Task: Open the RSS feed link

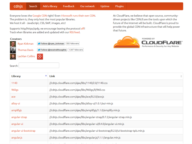Action: click(x=75, y=32)
